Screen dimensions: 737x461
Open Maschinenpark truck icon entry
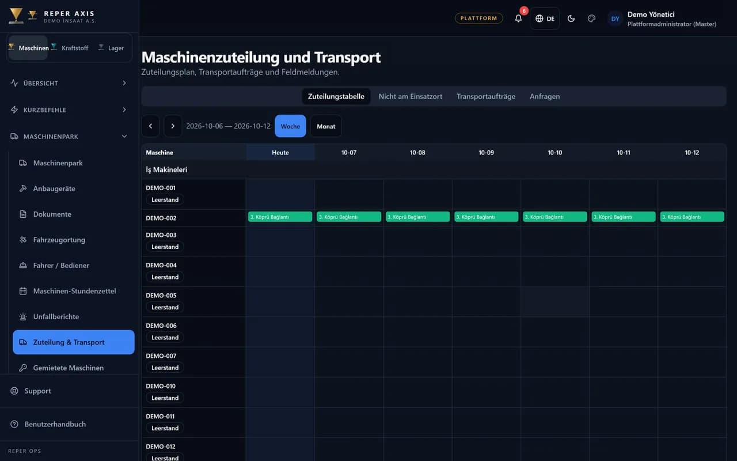(74, 163)
